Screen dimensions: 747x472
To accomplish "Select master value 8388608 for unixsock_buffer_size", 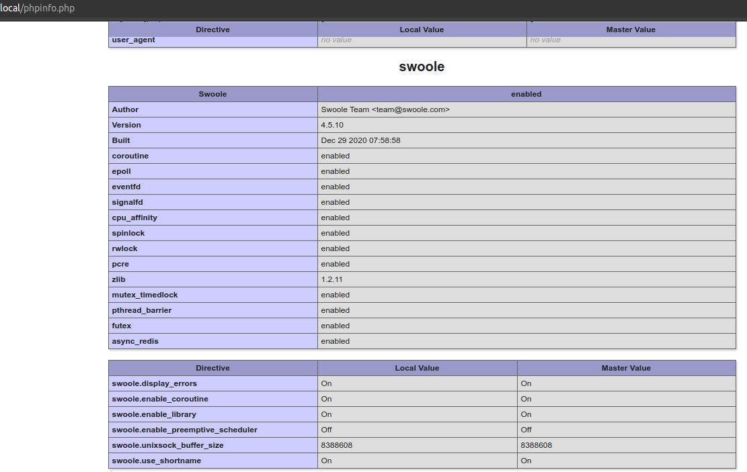I will [537, 445].
